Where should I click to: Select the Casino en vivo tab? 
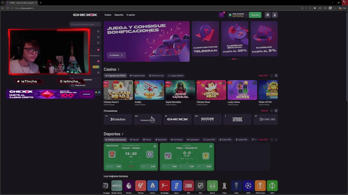156,76
